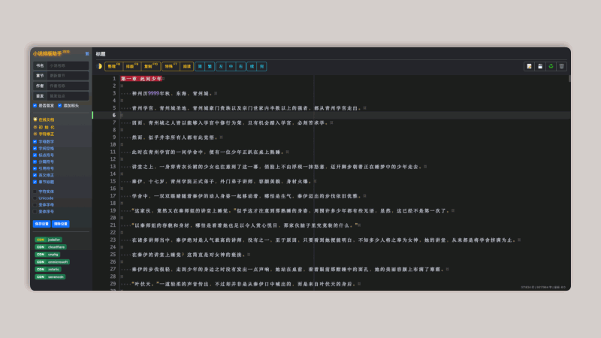
Task: Toggle the 字母数字 checkbox
Action: tap(35, 141)
